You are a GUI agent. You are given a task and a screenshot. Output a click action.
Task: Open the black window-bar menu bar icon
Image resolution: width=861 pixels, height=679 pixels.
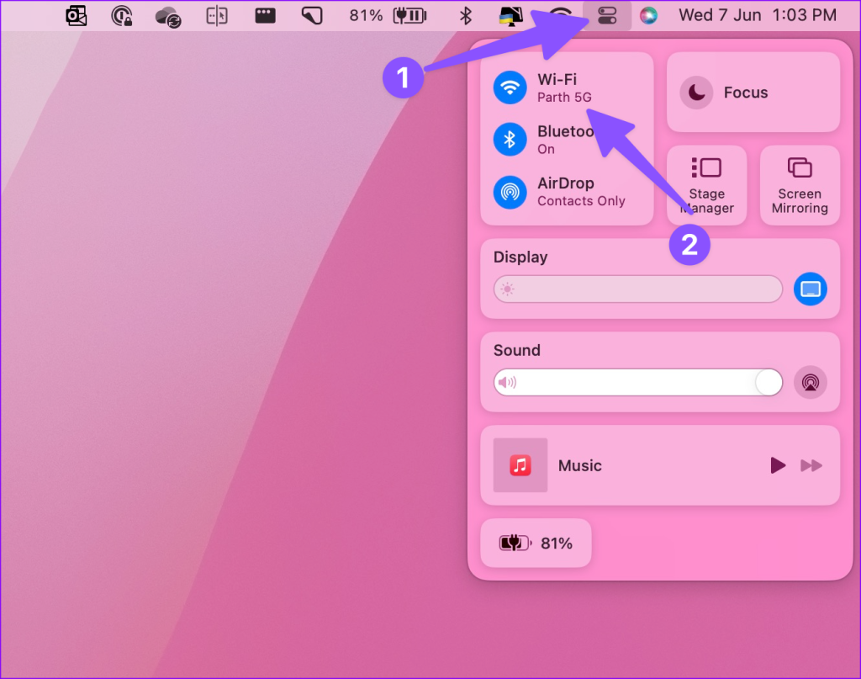265,15
